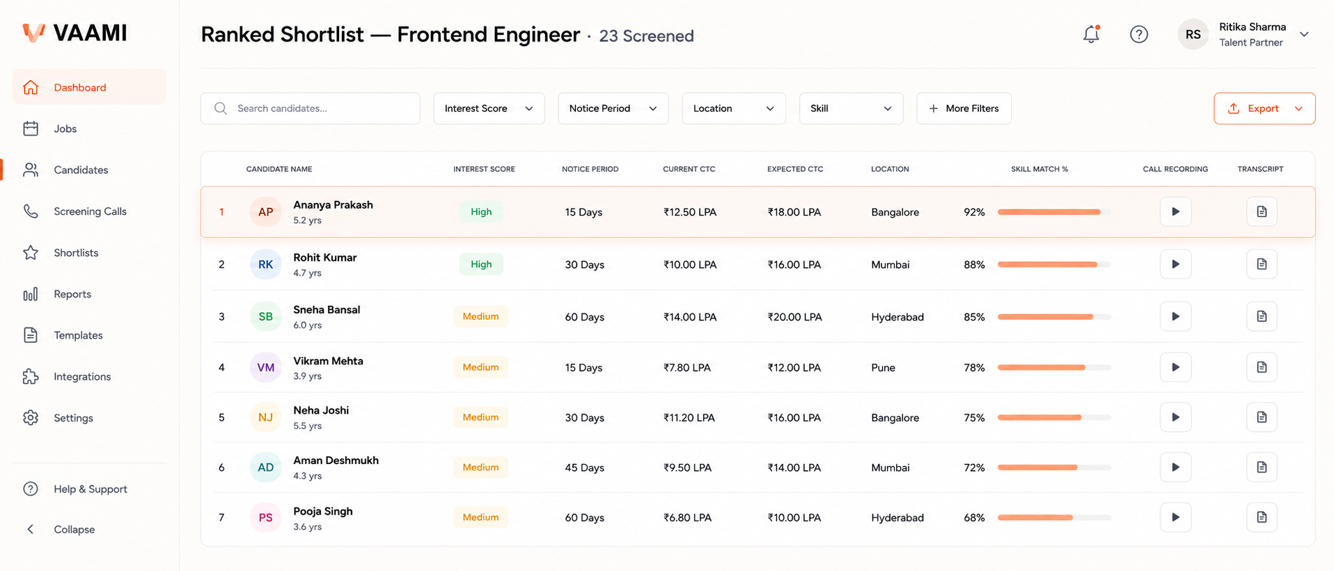Open Pooja Singh's transcript document icon
Image resolution: width=1334 pixels, height=571 pixels.
(1262, 517)
